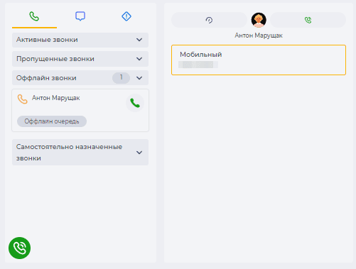The width and height of the screenshot is (356, 269).
Task: Click the offline calls counter badge 1
Action: click(122, 78)
